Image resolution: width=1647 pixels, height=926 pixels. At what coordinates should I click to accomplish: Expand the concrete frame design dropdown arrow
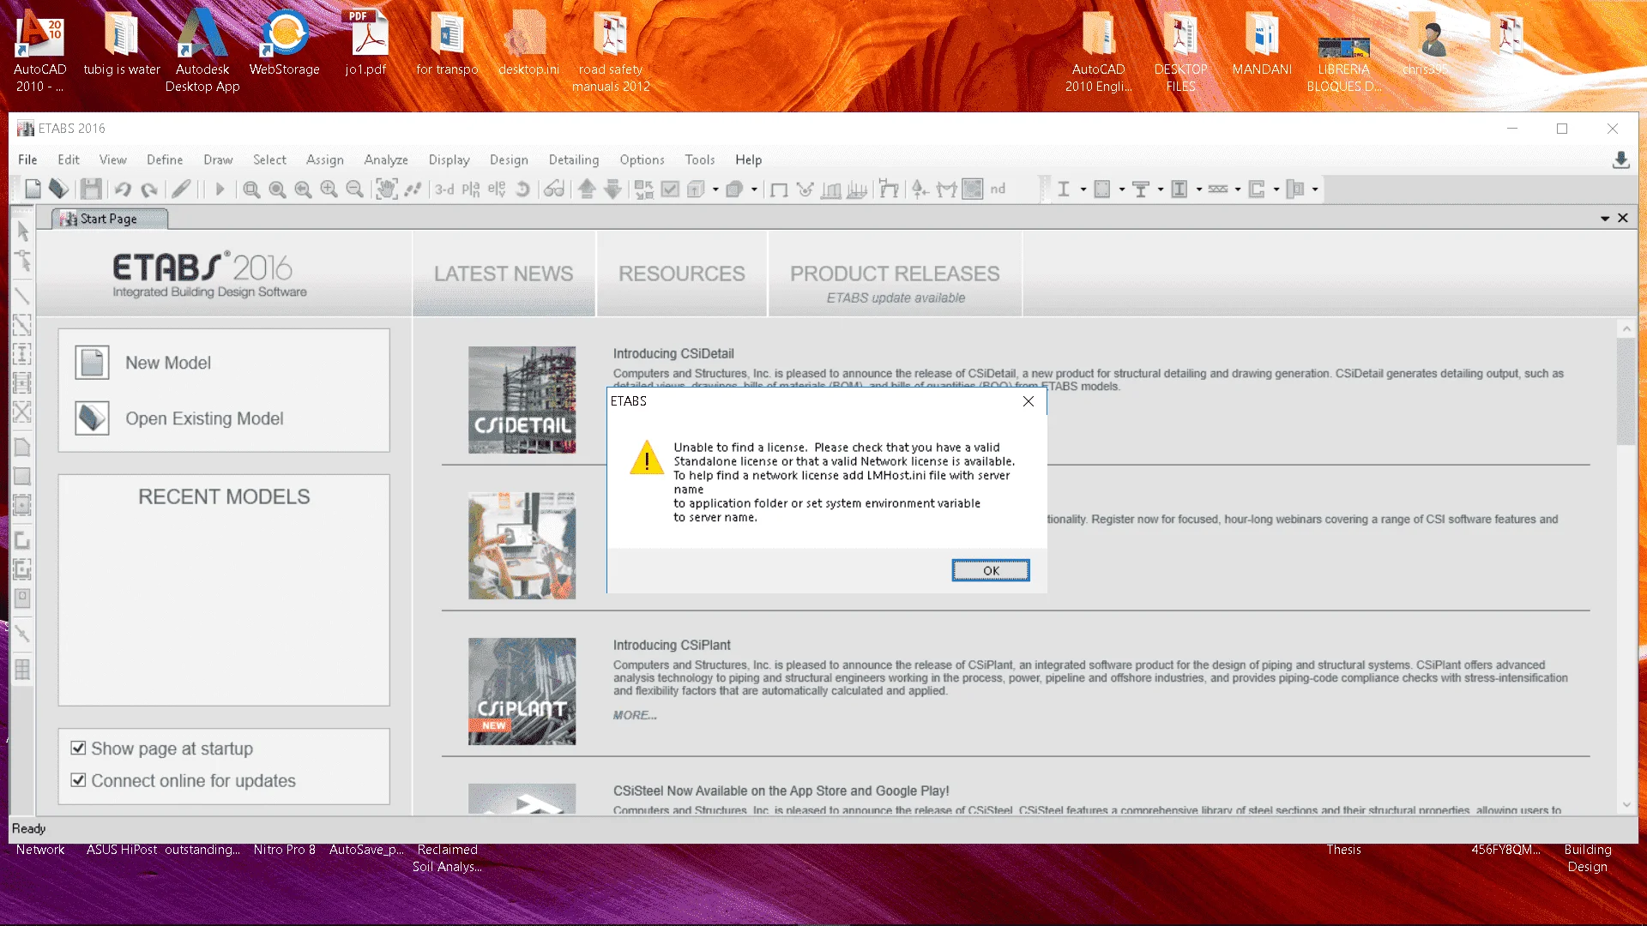(x=1122, y=189)
